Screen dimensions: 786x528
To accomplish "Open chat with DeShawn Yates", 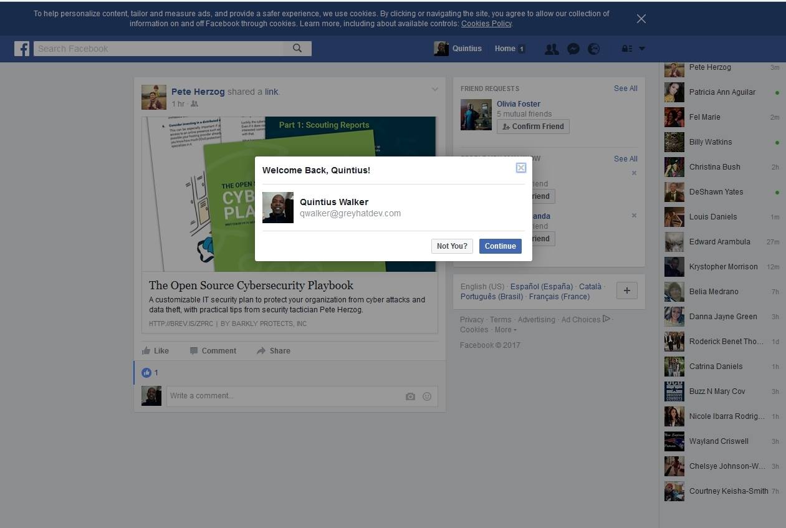I will click(x=722, y=192).
